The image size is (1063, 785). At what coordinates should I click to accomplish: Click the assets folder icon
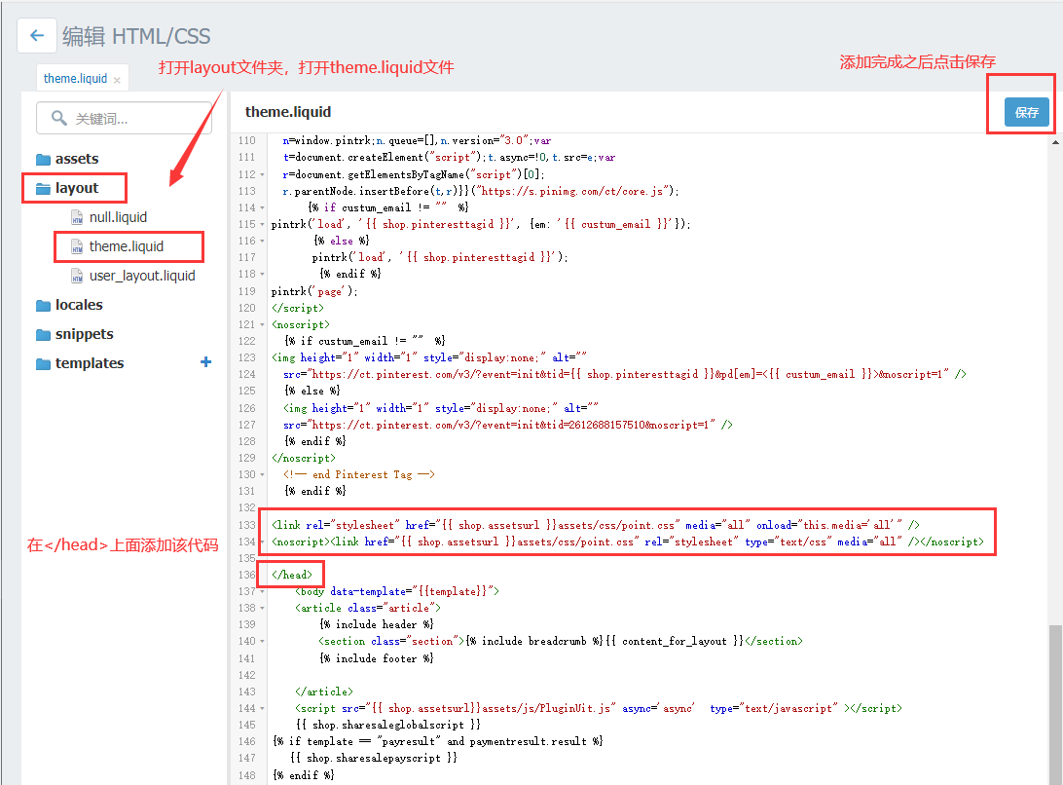point(44,160)
